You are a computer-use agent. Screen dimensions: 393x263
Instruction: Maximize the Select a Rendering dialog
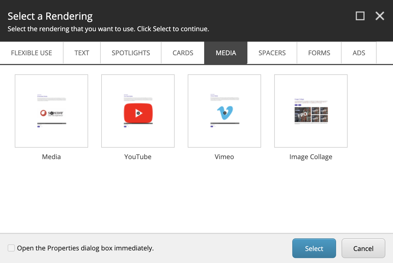point(360,16)
